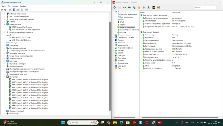Click the AIDA64 Refresh toolbar icon
223x126 pixels.
coord(115,8)
